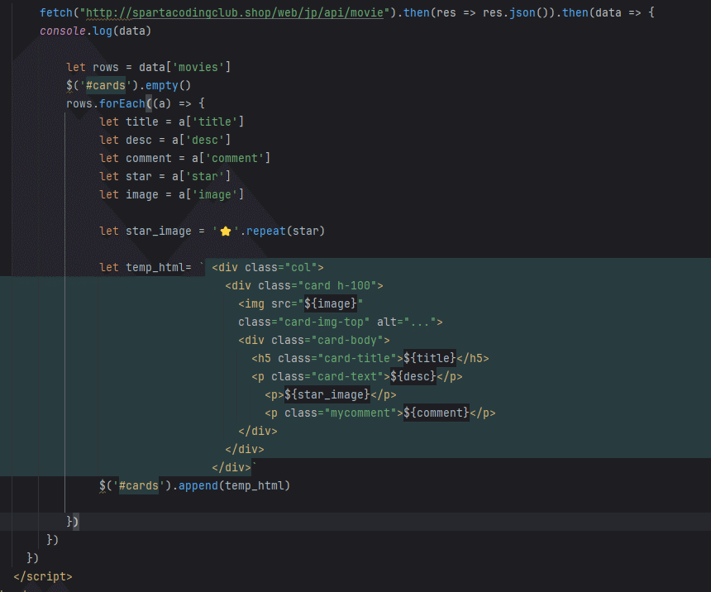Image resolution: width=711 pixels, height=592 pixels.
Task: Click the .repeat(star) method call
Action: (283, 231)
